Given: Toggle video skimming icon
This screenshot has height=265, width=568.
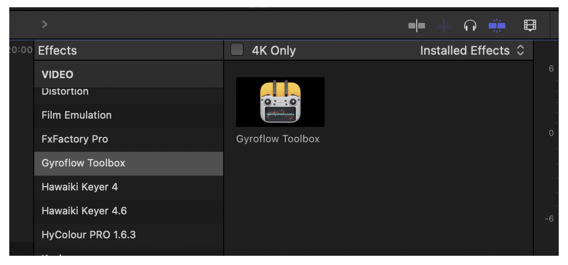Looking at the screenshot, I should [x=416, y=25].
